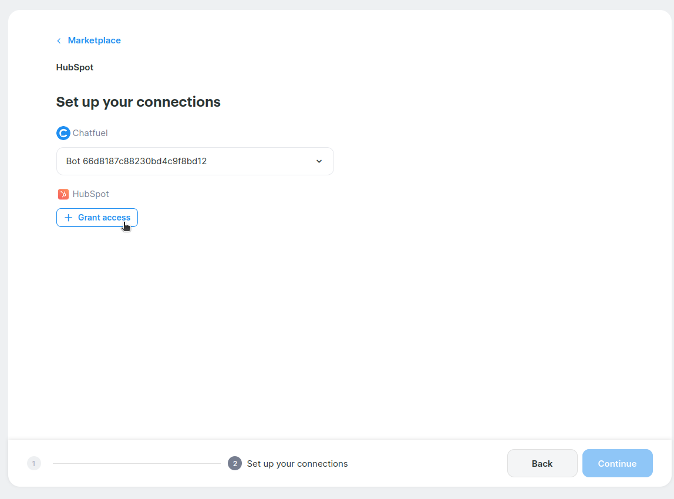Click the Marketplace breadcrumb text

pyautogui.click(x=94, y=40)
